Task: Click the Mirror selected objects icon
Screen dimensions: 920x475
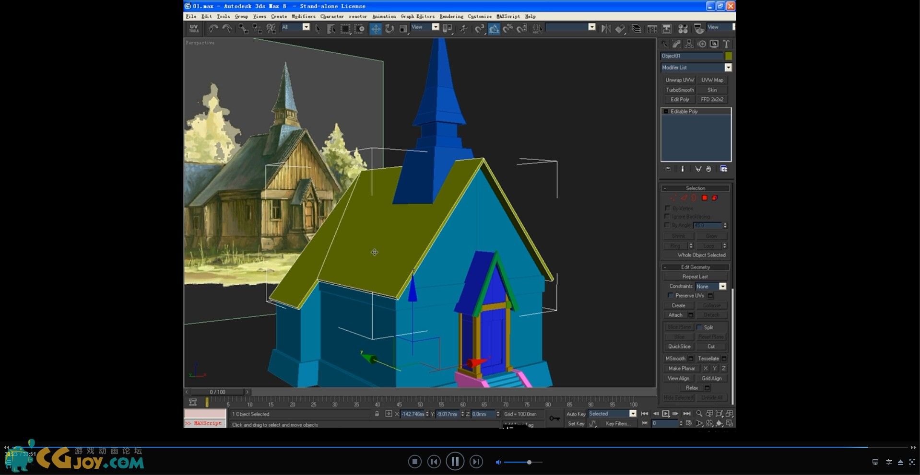Action: point(606,29)
